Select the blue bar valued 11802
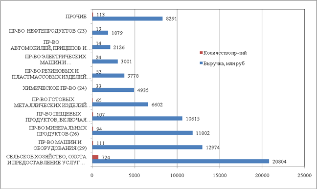Viewport: 317px width, 189px height. [x=142, y=133]
